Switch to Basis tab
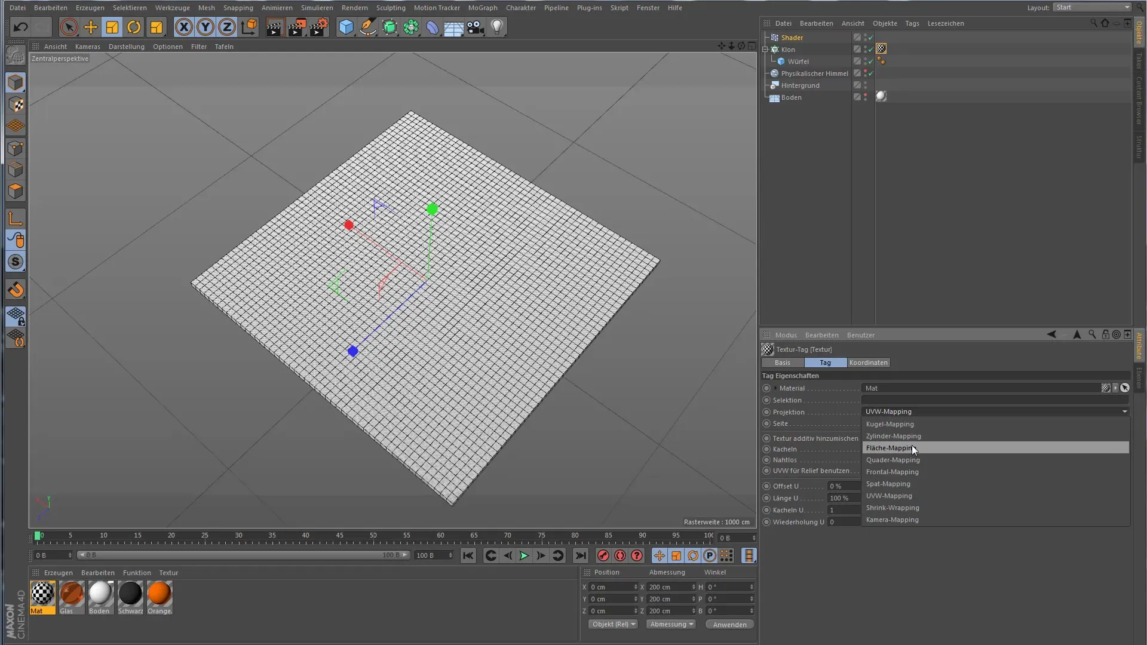1147x645 pixels. tap(783, 363)
